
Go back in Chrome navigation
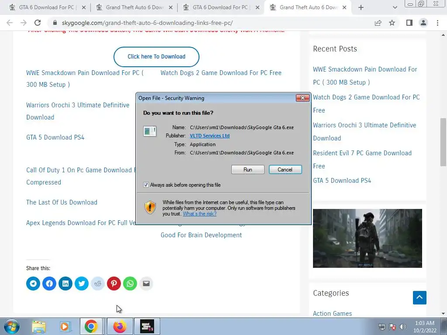coord(10,23)
